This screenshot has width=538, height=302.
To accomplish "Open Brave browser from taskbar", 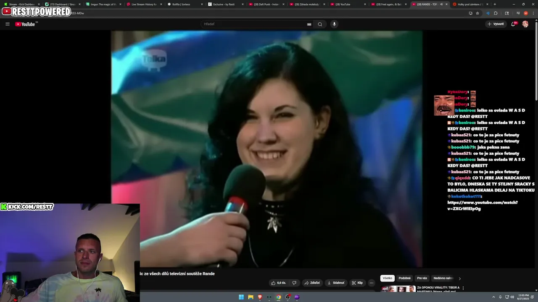I will 260,297.
